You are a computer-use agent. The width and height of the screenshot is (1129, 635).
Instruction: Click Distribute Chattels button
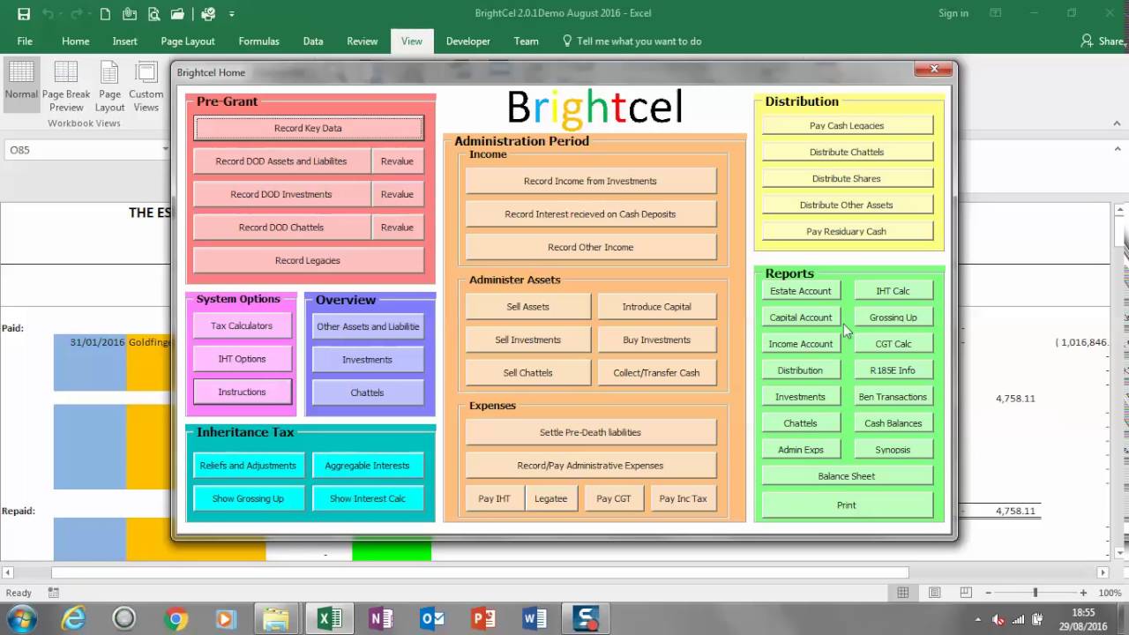coord(847,152)
